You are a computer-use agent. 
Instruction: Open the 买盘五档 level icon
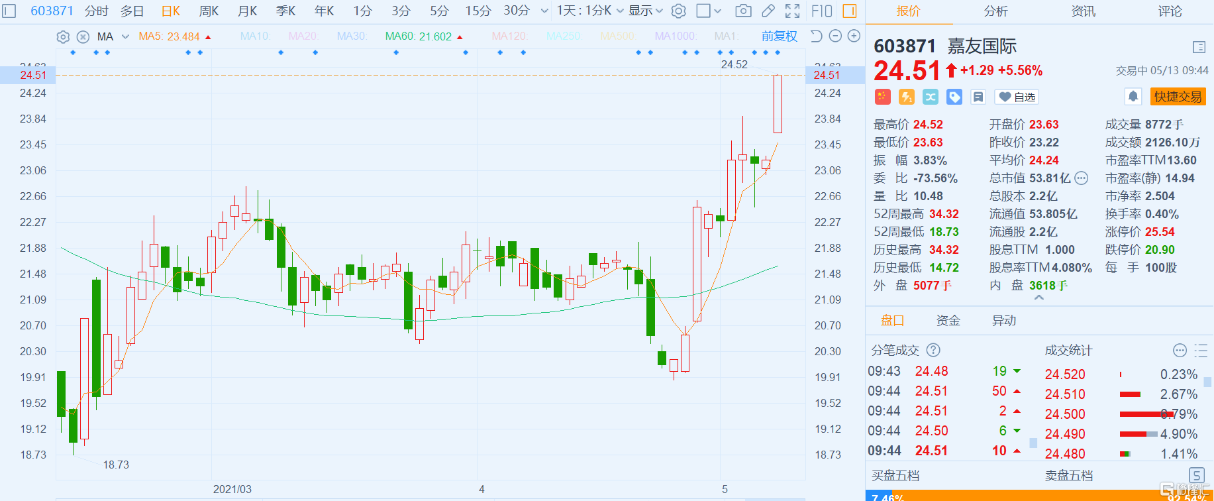[1197, 475]
